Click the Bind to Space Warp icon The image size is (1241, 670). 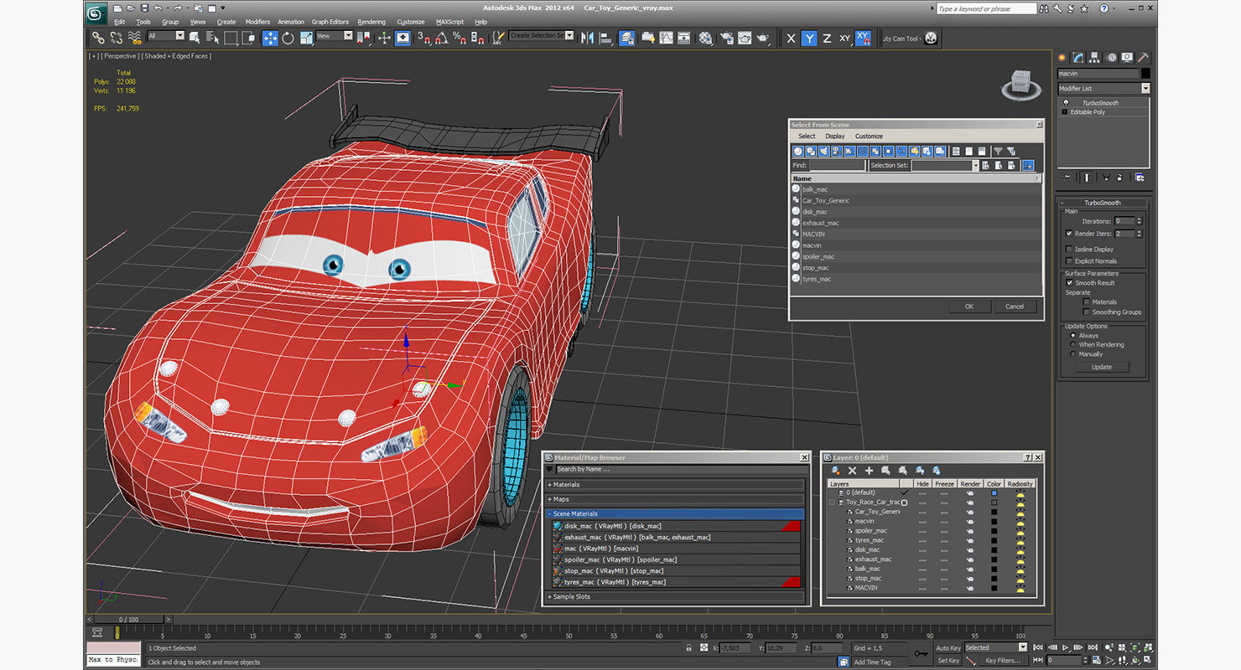coord(134,38)
